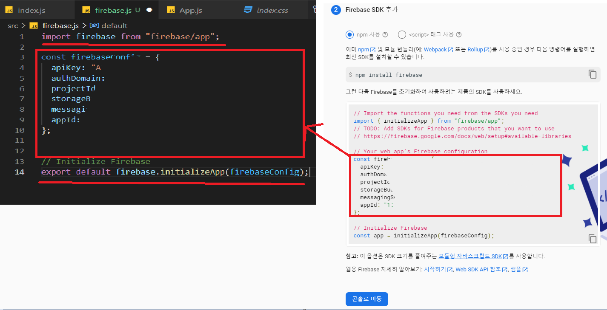Image resolution: width=607 pixels, height=310 pixels.
Task: Click editor line 1 import firebase statement
Action: [x=130, y=36]
